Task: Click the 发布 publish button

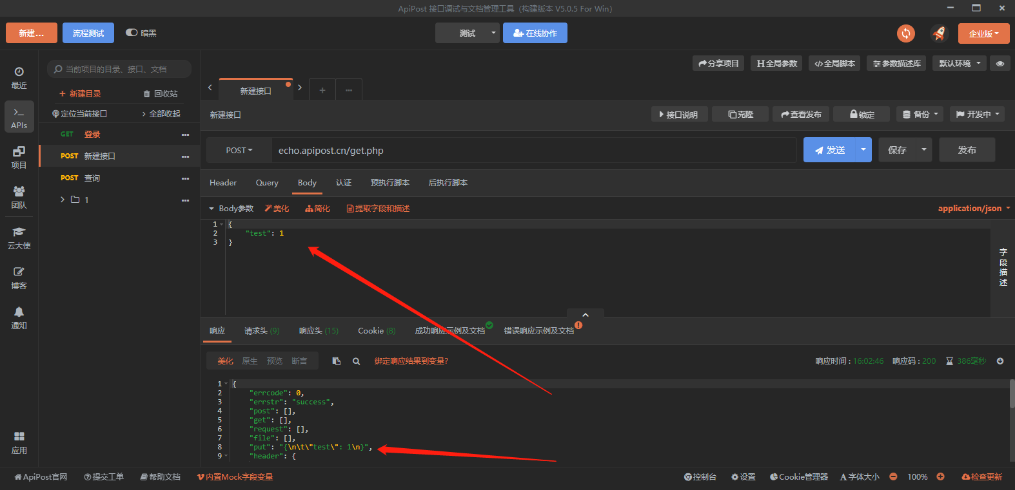Action: click(x=967, y=150)
